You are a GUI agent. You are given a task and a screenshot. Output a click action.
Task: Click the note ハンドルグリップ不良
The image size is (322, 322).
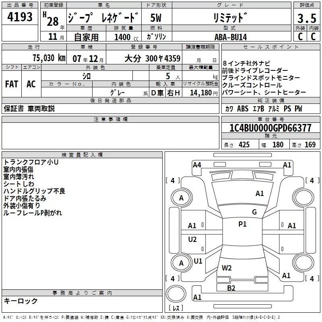pos(34,191)
